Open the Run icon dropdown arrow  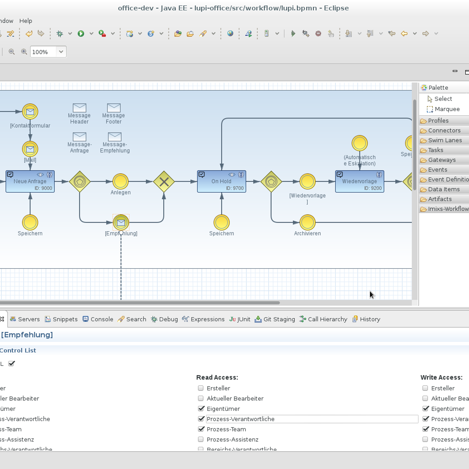pyautogui.click(x=91, y=34)
